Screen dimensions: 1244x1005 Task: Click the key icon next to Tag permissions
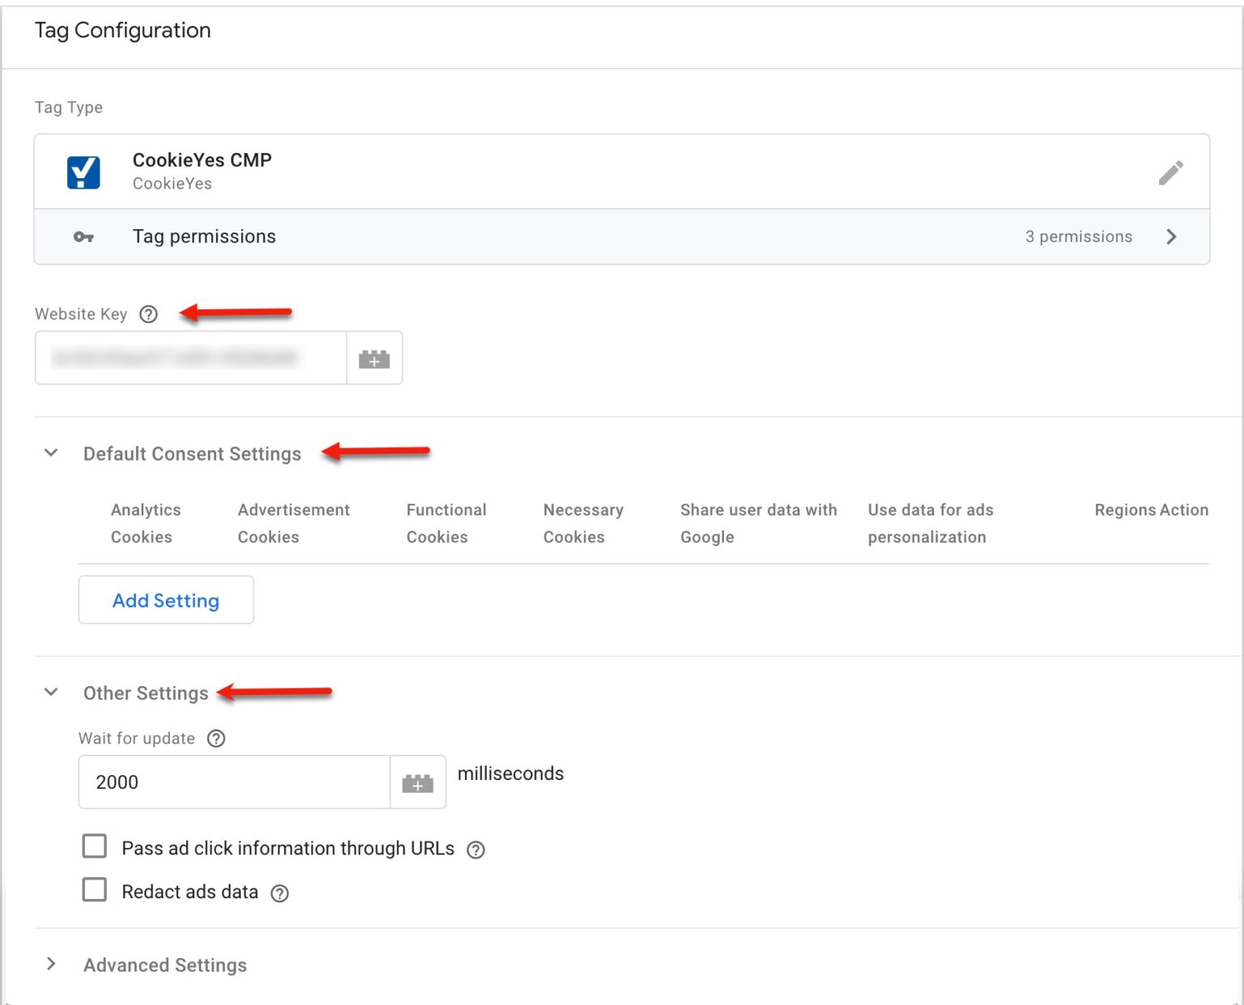[x=83, y=236]
